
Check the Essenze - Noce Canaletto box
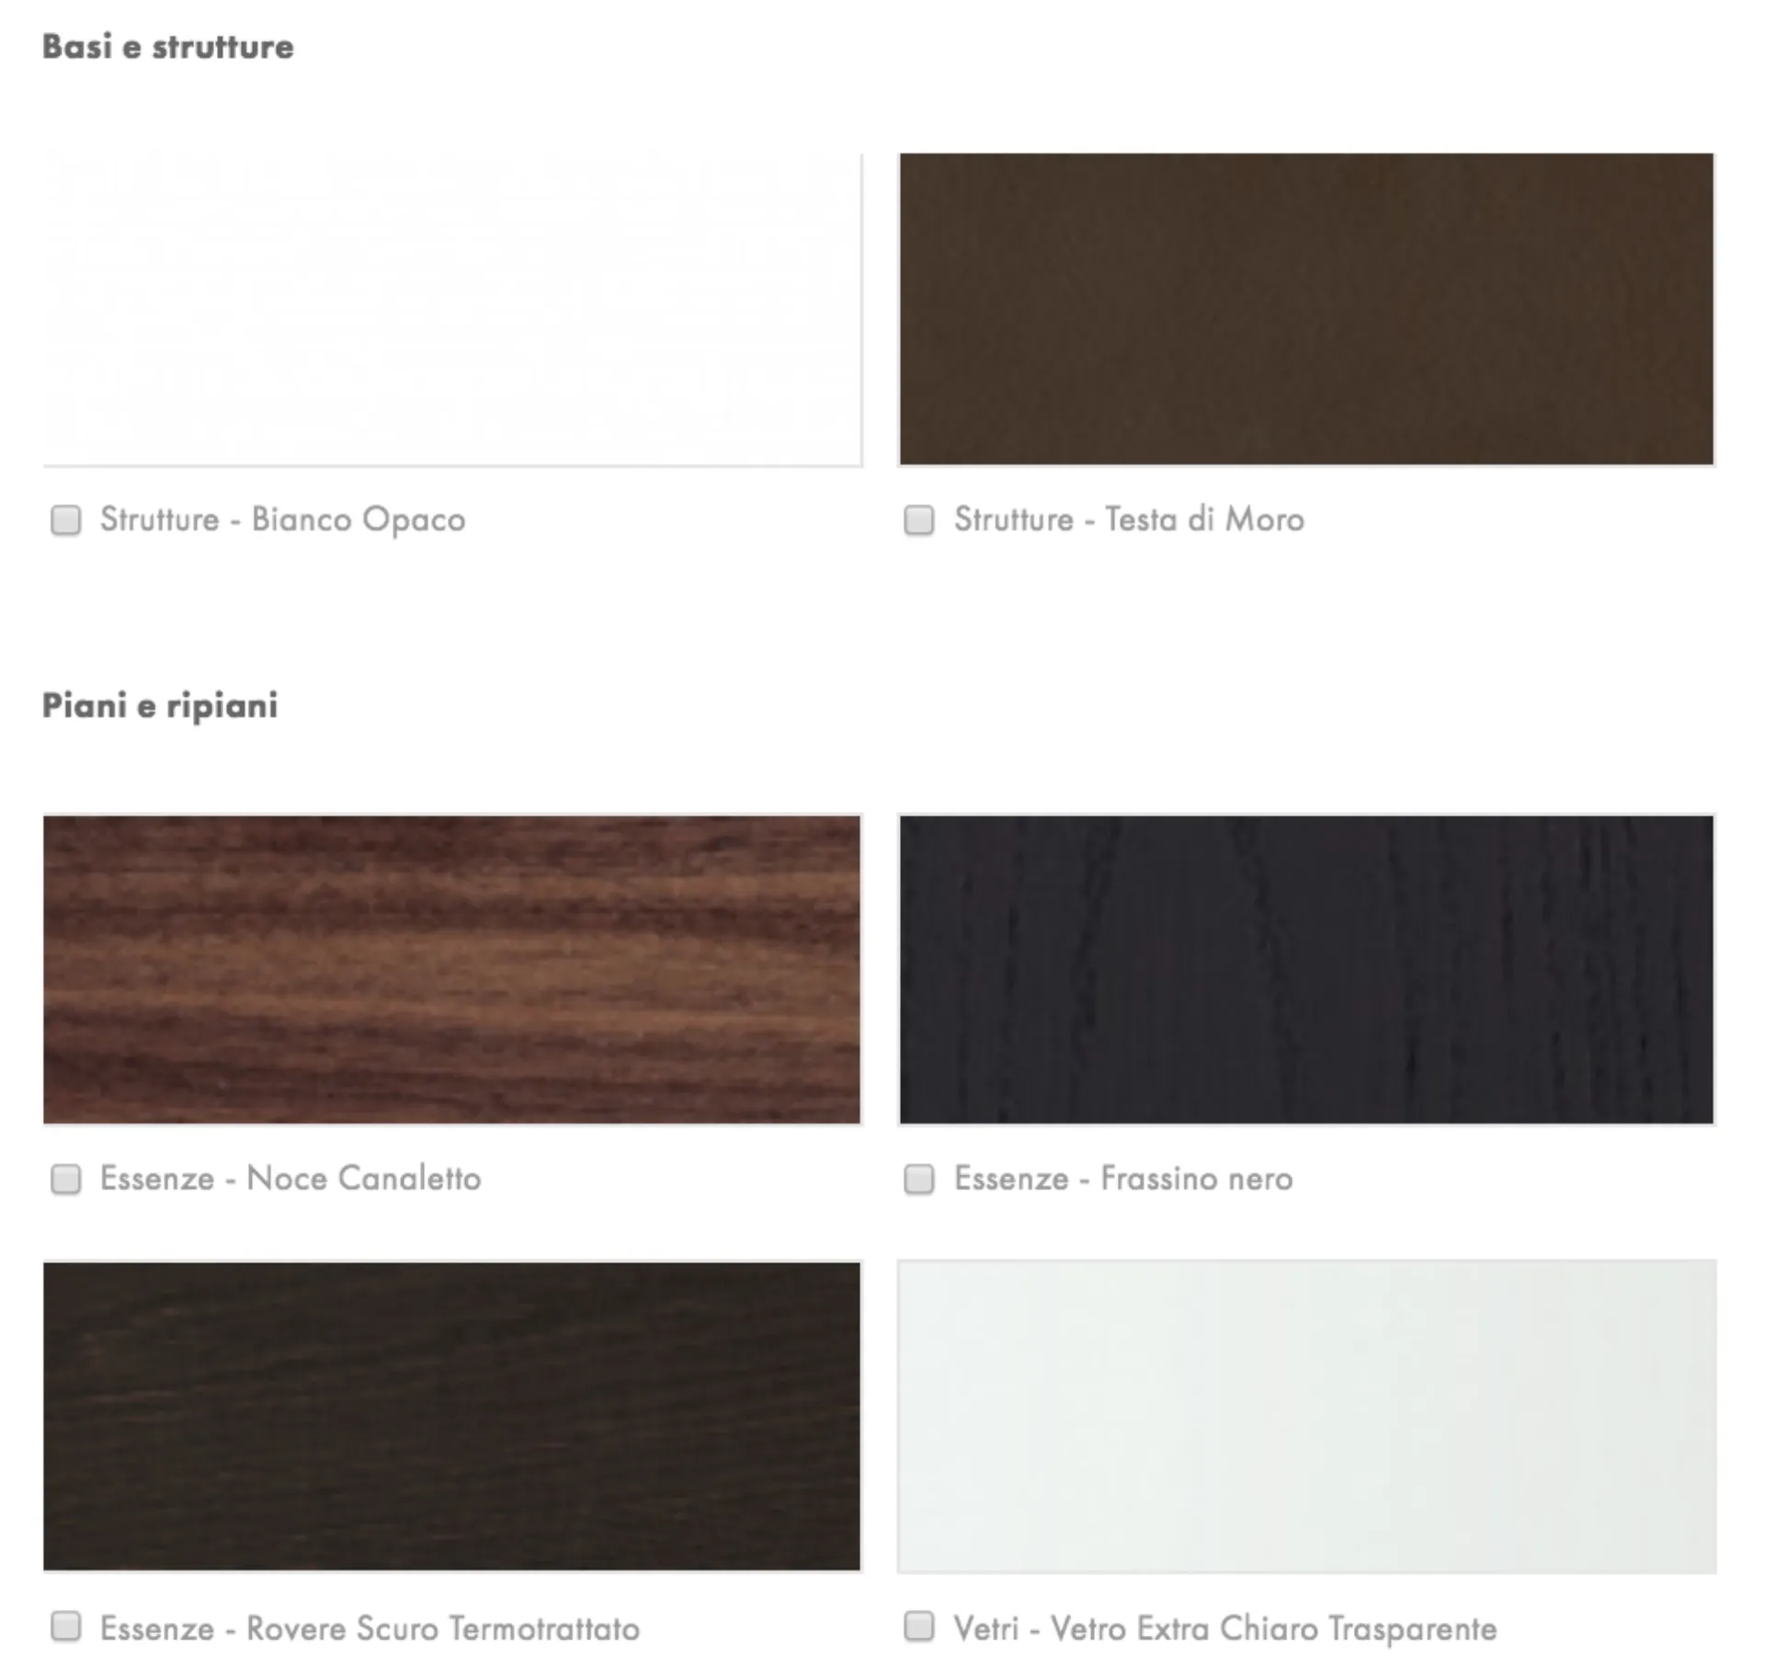[65, 1179]
